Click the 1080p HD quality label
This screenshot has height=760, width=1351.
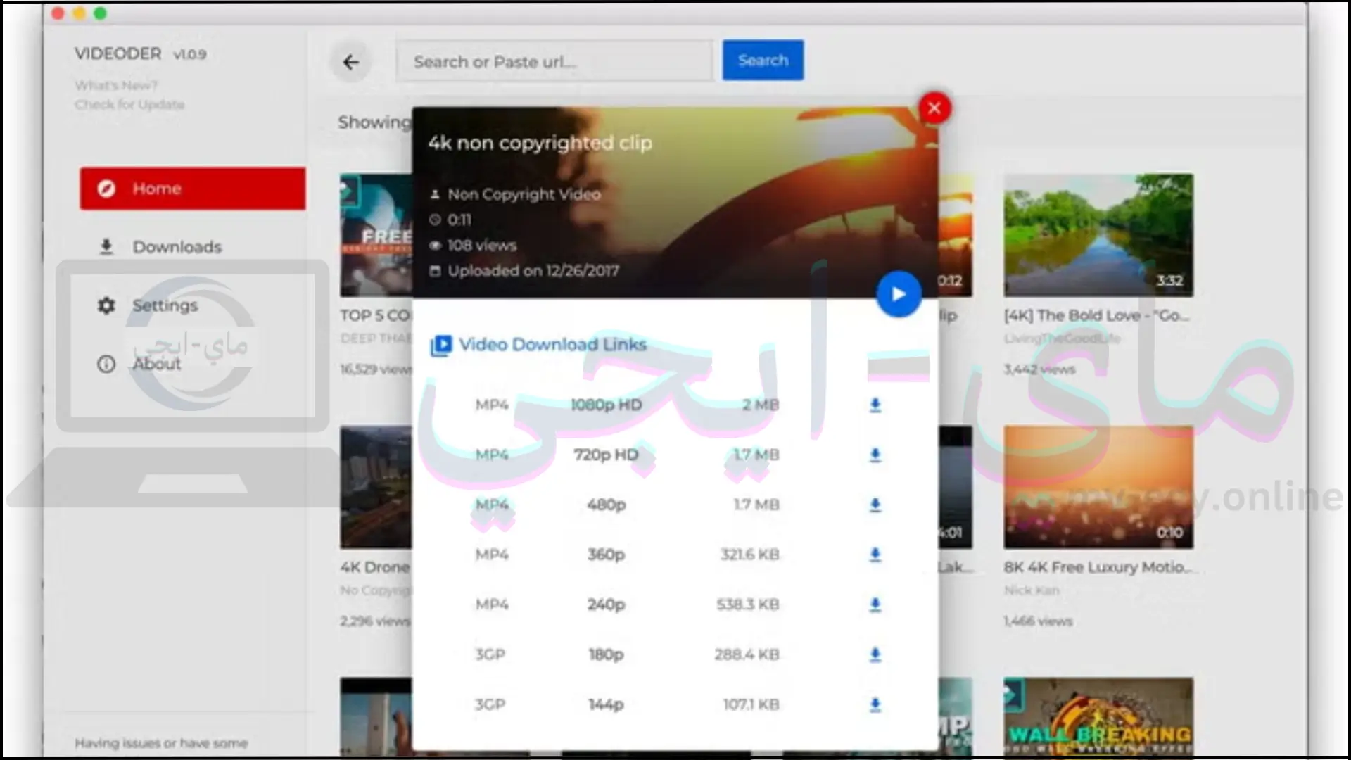point(606,405)
